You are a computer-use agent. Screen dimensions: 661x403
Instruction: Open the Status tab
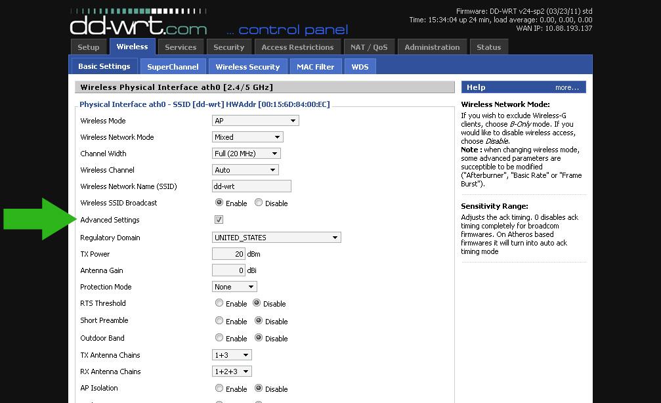[x=489, y=47]
